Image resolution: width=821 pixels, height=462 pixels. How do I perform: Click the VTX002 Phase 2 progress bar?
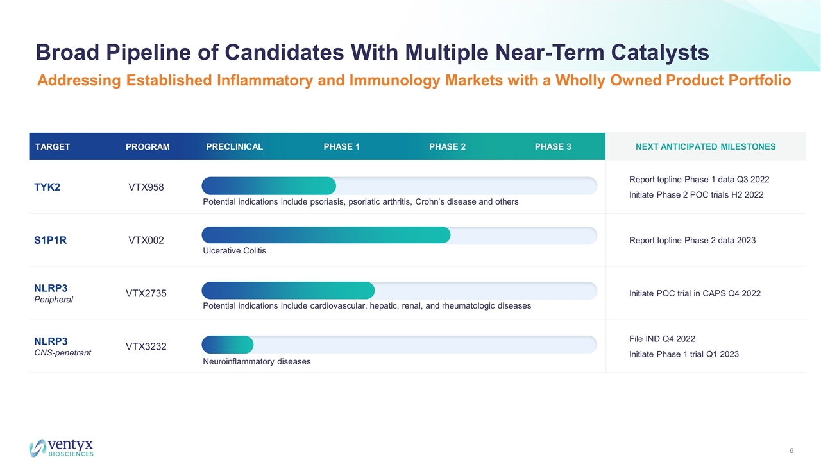tap(326, 235)
